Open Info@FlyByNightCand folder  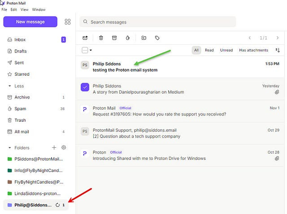36,171
